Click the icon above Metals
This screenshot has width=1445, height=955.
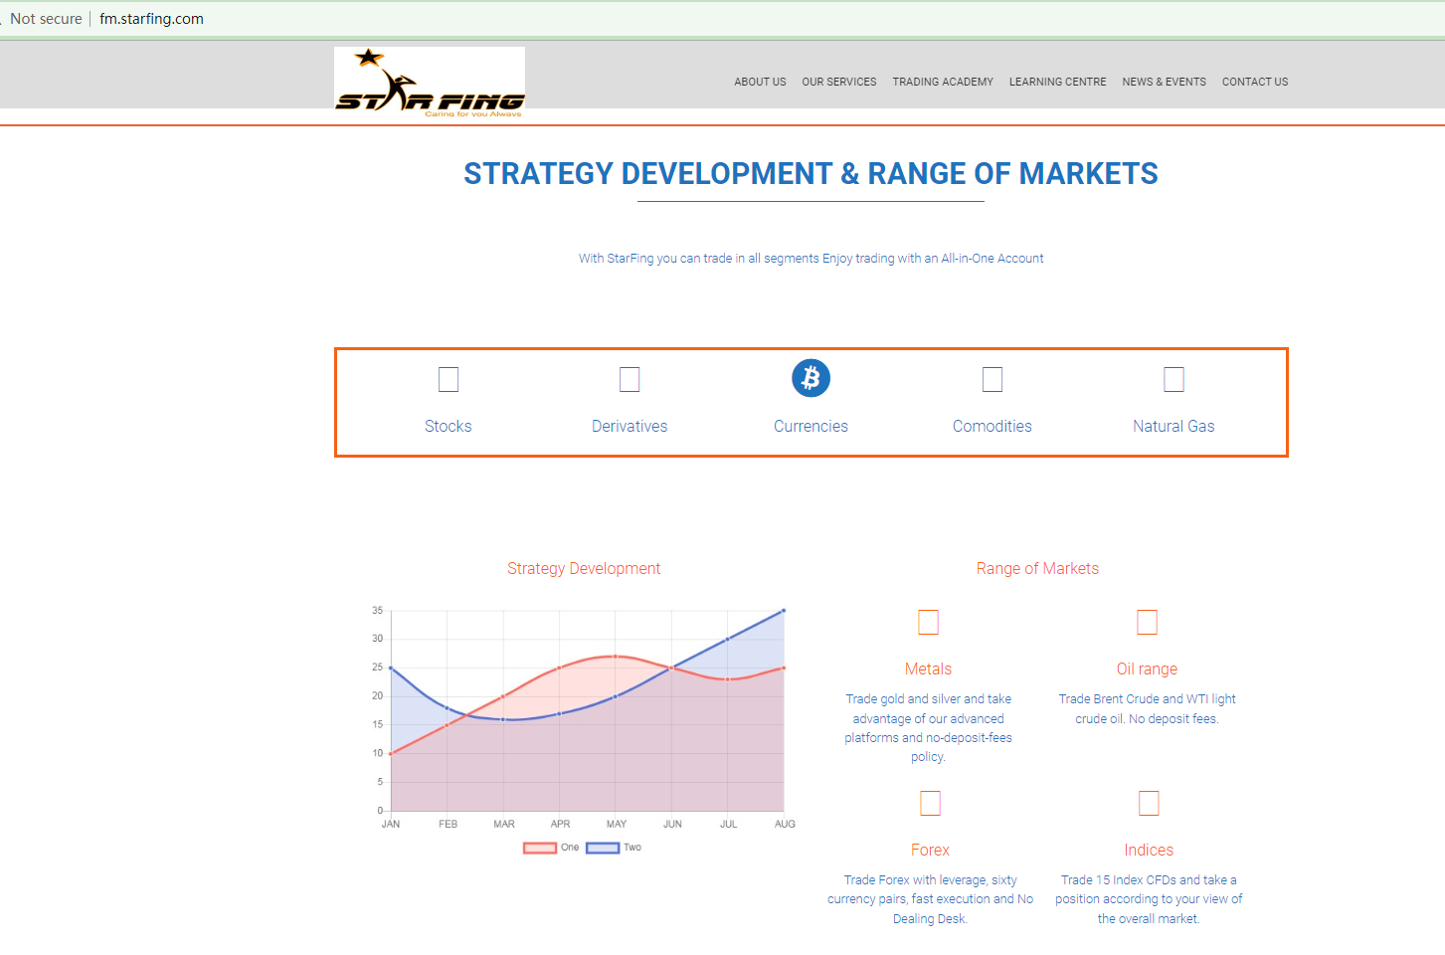click(929, 622)
